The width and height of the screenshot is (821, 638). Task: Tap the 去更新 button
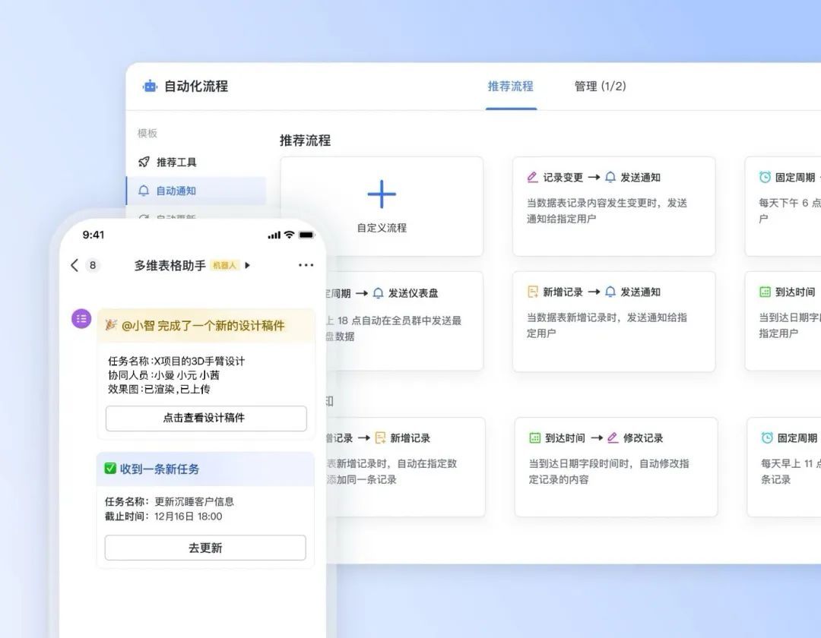(x=205, y=548)
